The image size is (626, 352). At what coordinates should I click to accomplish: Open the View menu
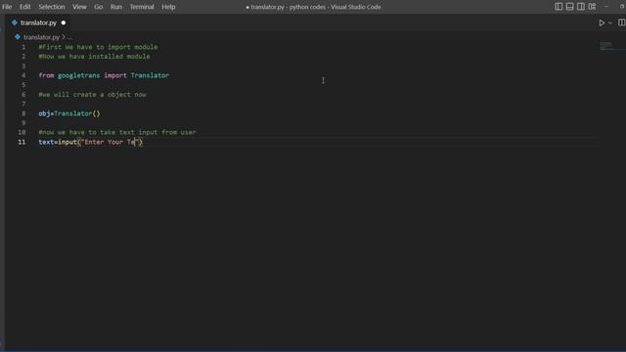pyautogui.click(x=79, y=7)
